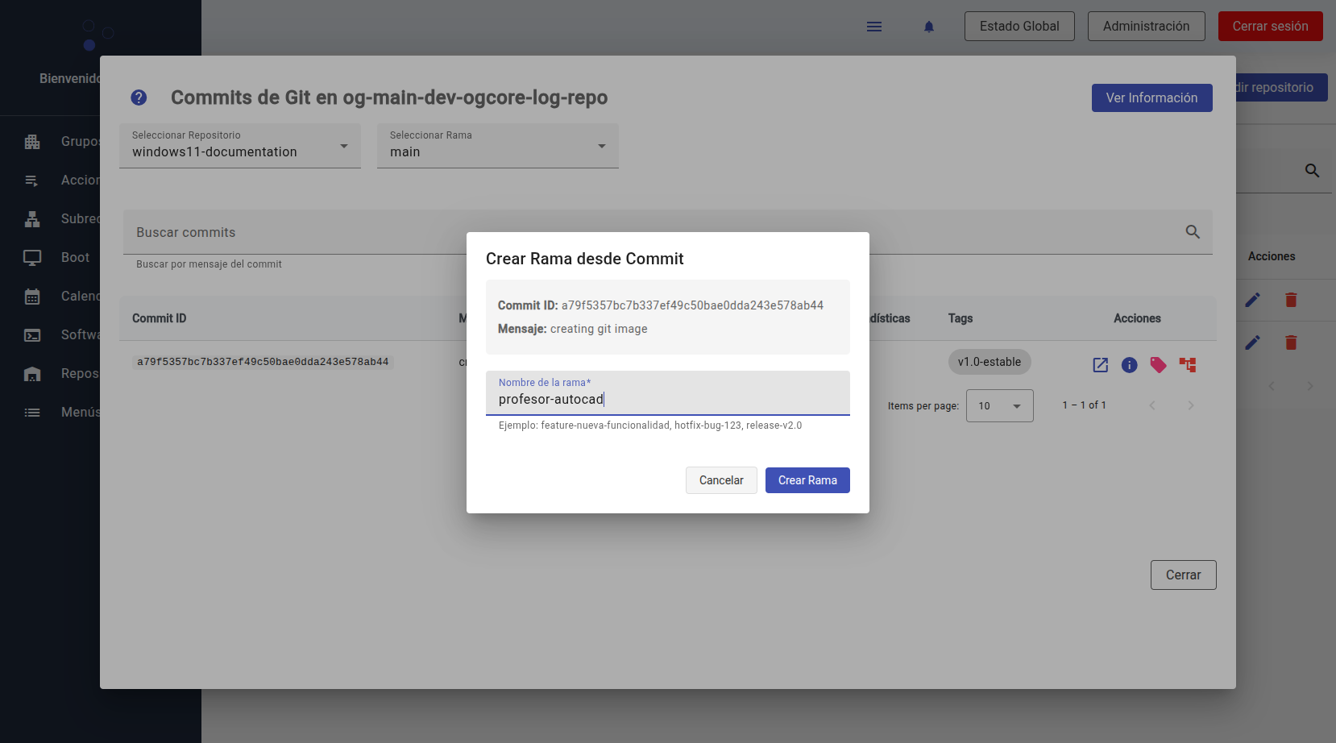The image size is (1336, 743).
Task: Open the Menús sidebar item
Action: coord(80,413)
